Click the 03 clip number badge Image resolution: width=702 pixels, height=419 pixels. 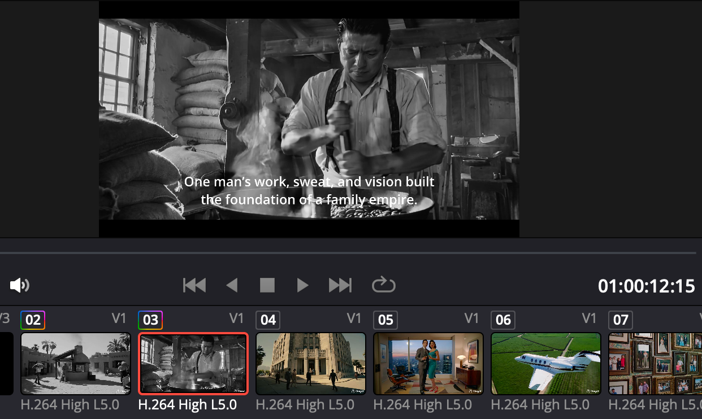pos(150,320)
